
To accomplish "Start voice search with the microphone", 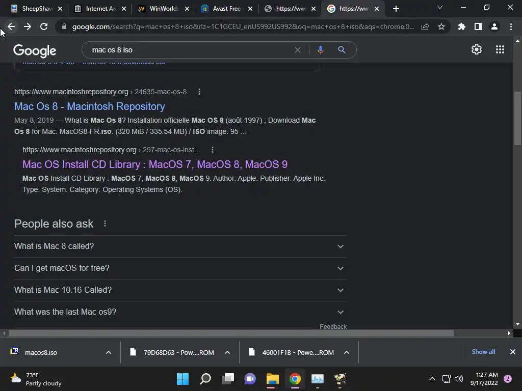I will pyautogui.click(x=320, y=50).
